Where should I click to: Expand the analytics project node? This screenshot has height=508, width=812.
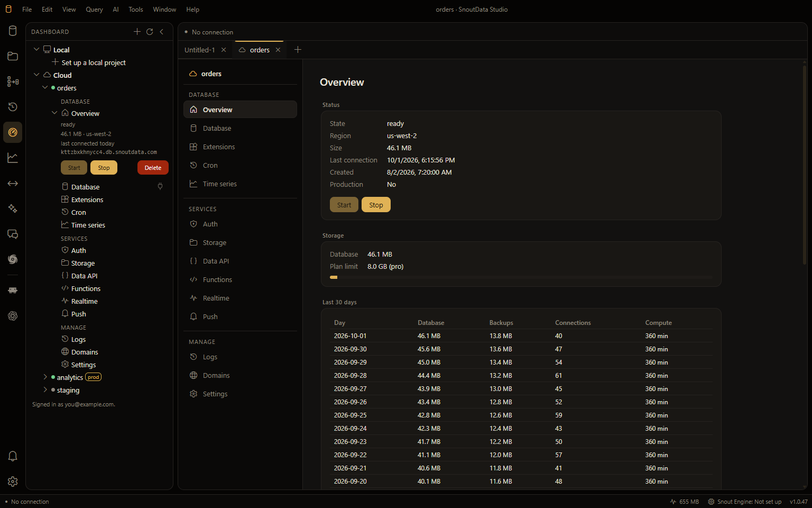pyautogui.click(x=45, y=377)
